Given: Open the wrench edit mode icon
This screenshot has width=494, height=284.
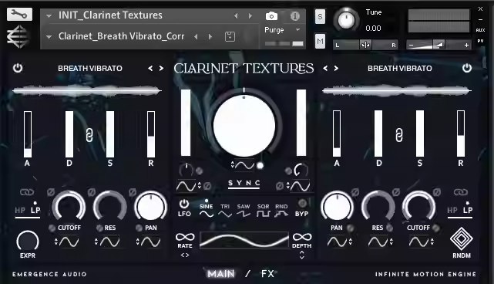Looking at the screenshot, I should (19, 15).
